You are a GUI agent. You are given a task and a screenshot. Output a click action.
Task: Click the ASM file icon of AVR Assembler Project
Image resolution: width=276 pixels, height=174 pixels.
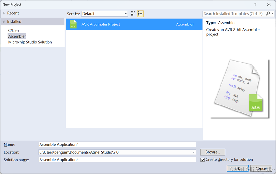73,24
